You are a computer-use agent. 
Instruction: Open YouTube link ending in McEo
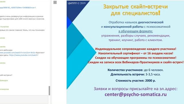[x=18, y=53]
